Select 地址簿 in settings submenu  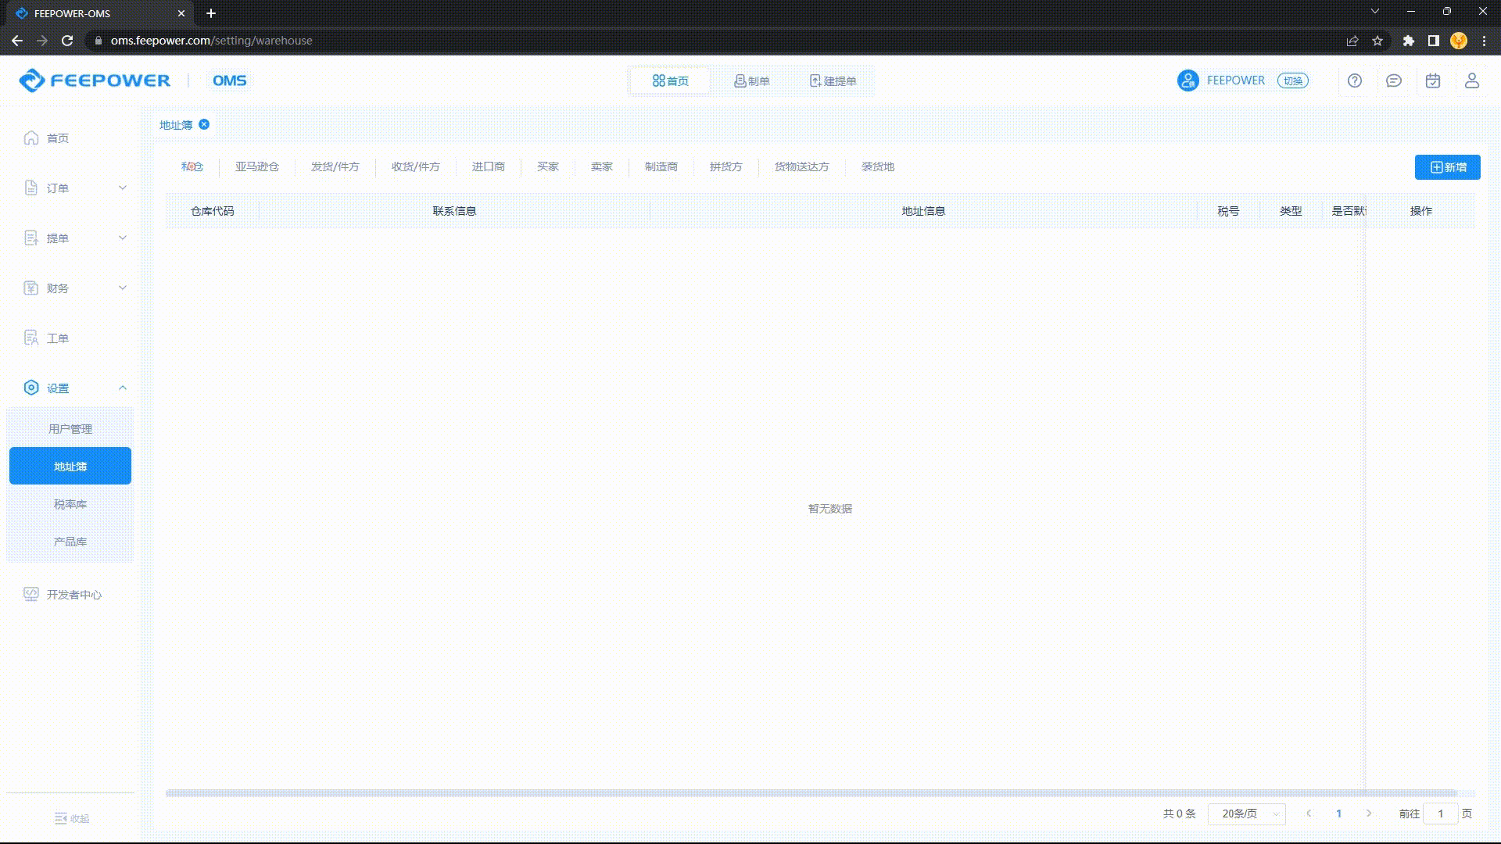[x=70, y=466]
